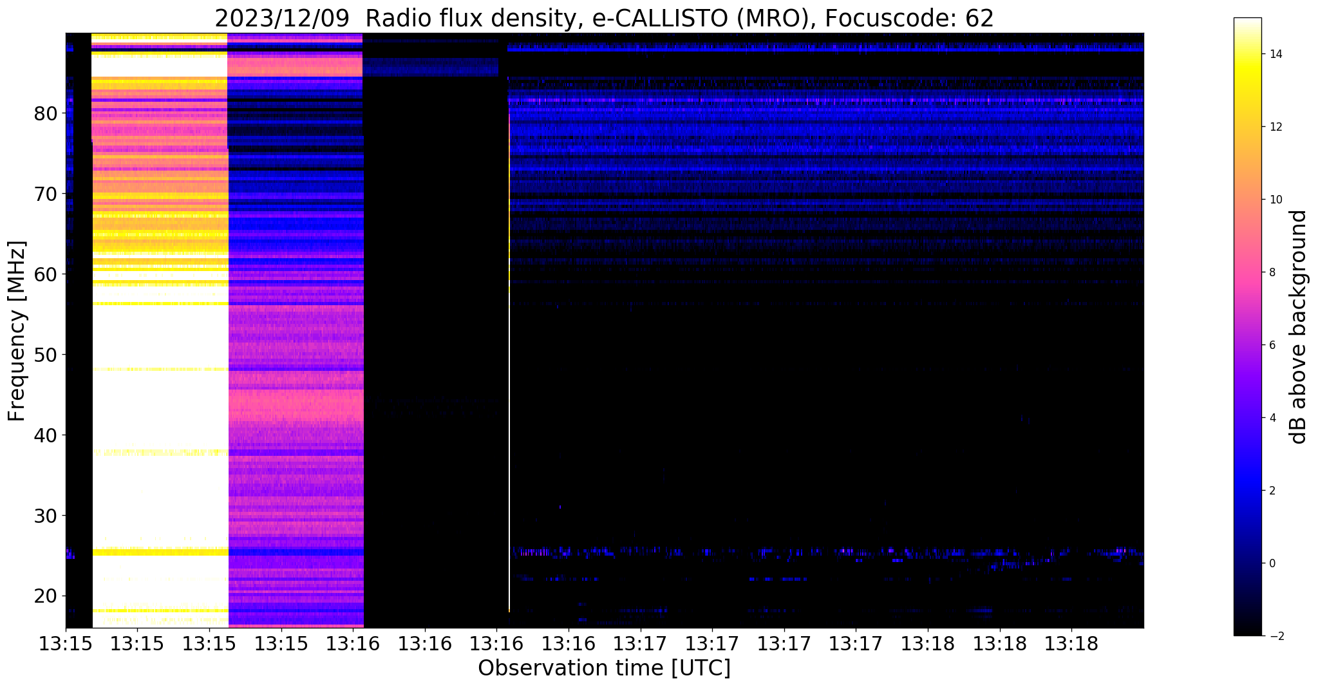Click the 80 tick on frequency axis
Screen dimensions: 1318x687
coord(46,113)
